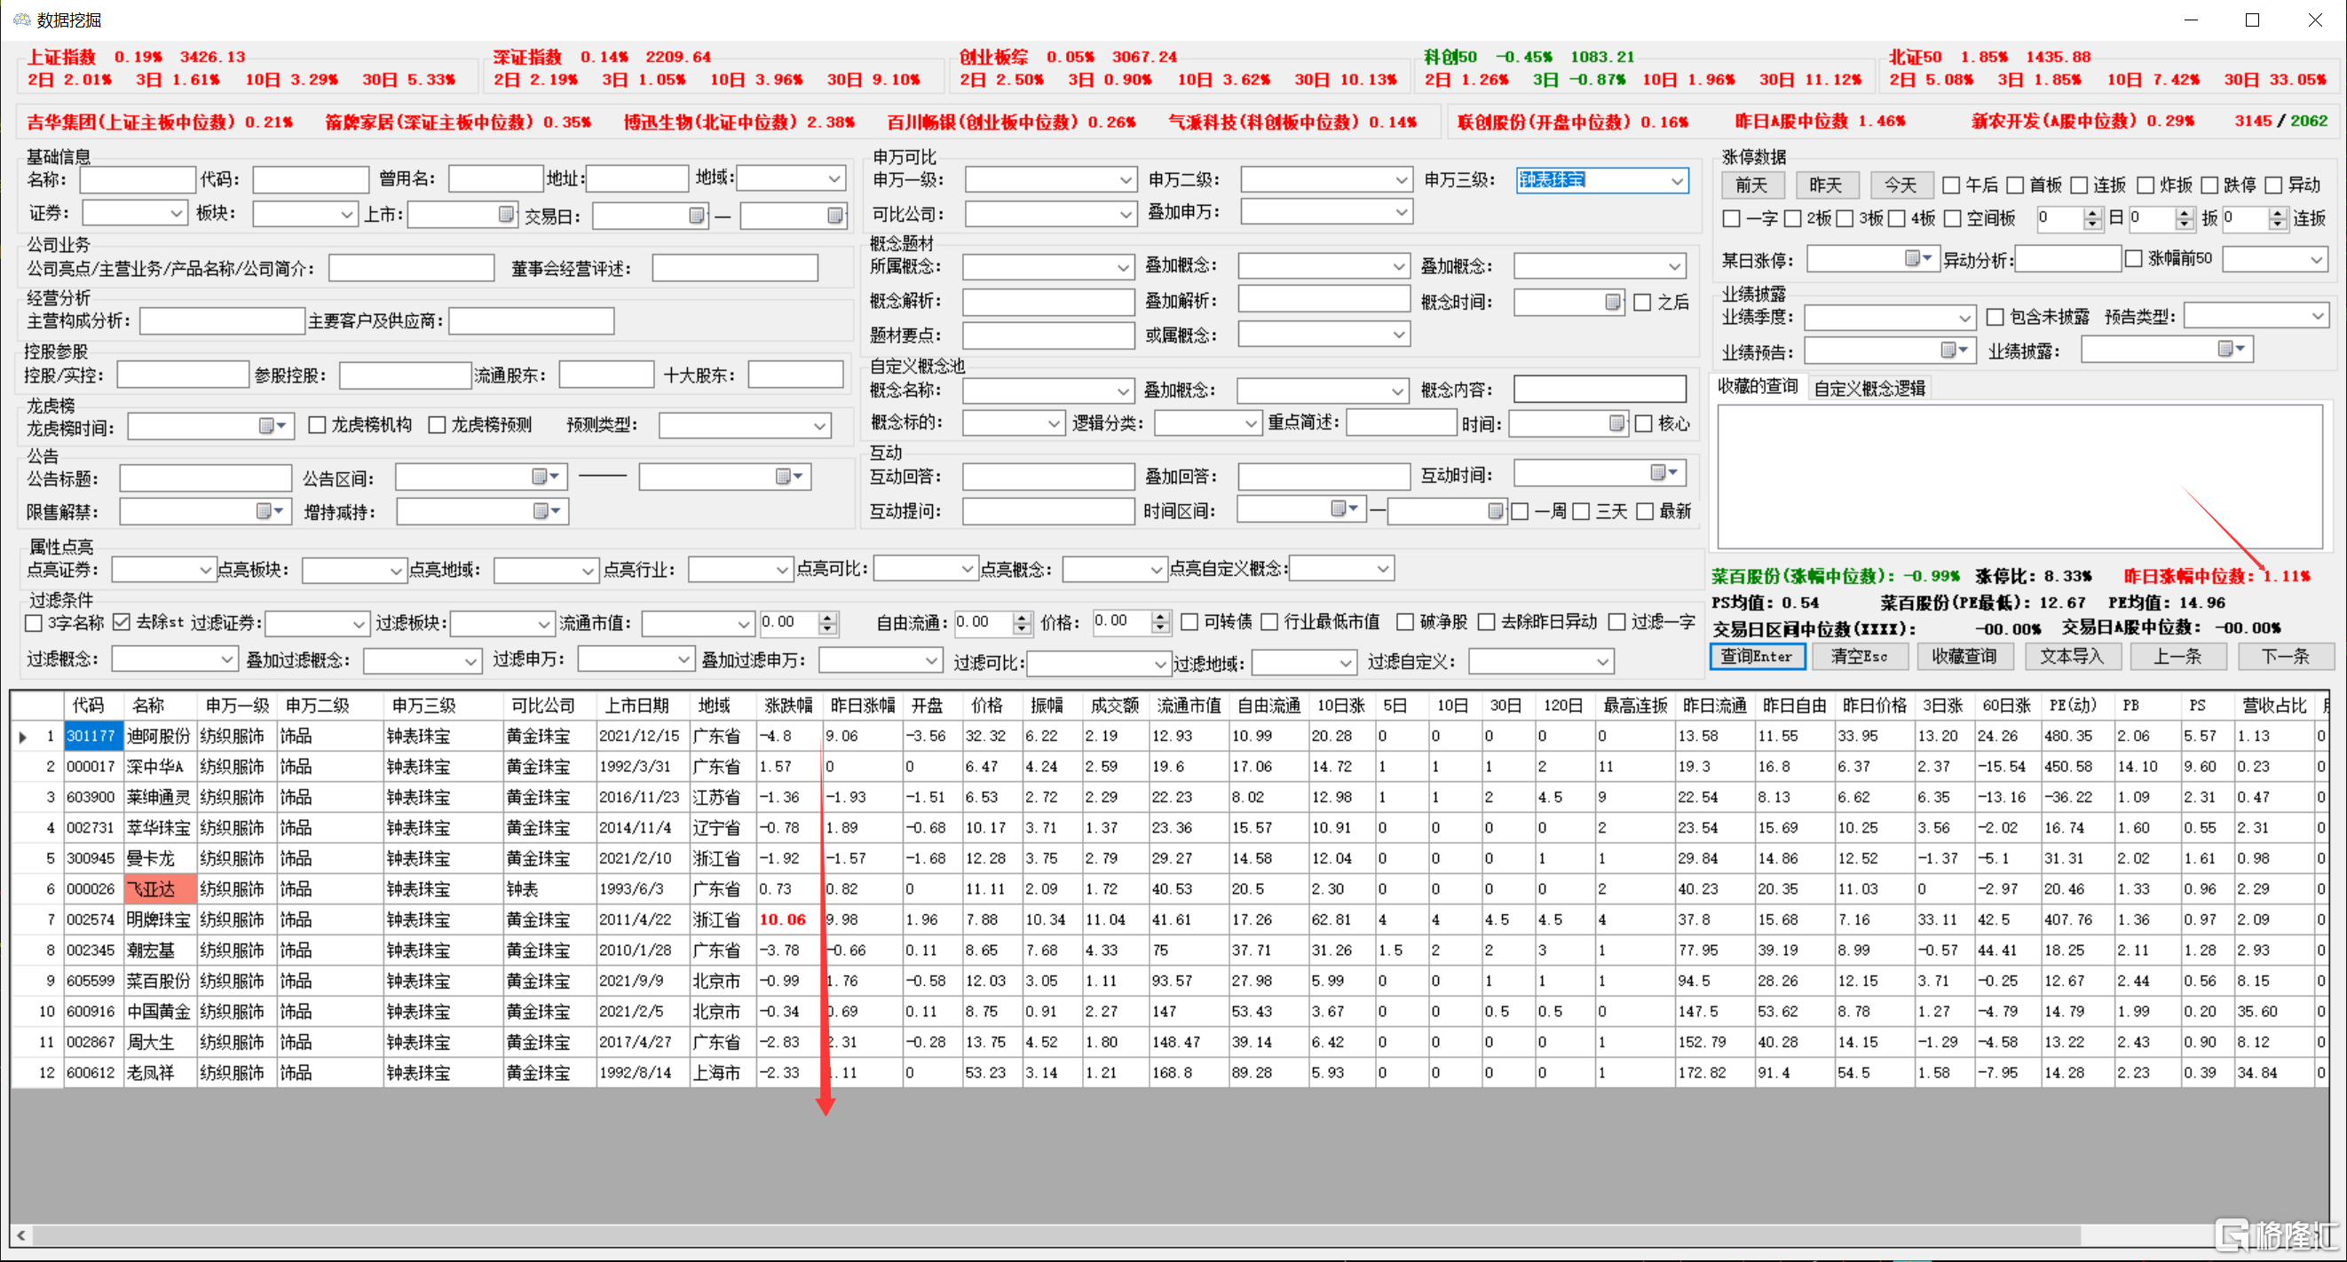
Task: Enable the 包含未披露 checkbox
Action: click(1995, 317)
